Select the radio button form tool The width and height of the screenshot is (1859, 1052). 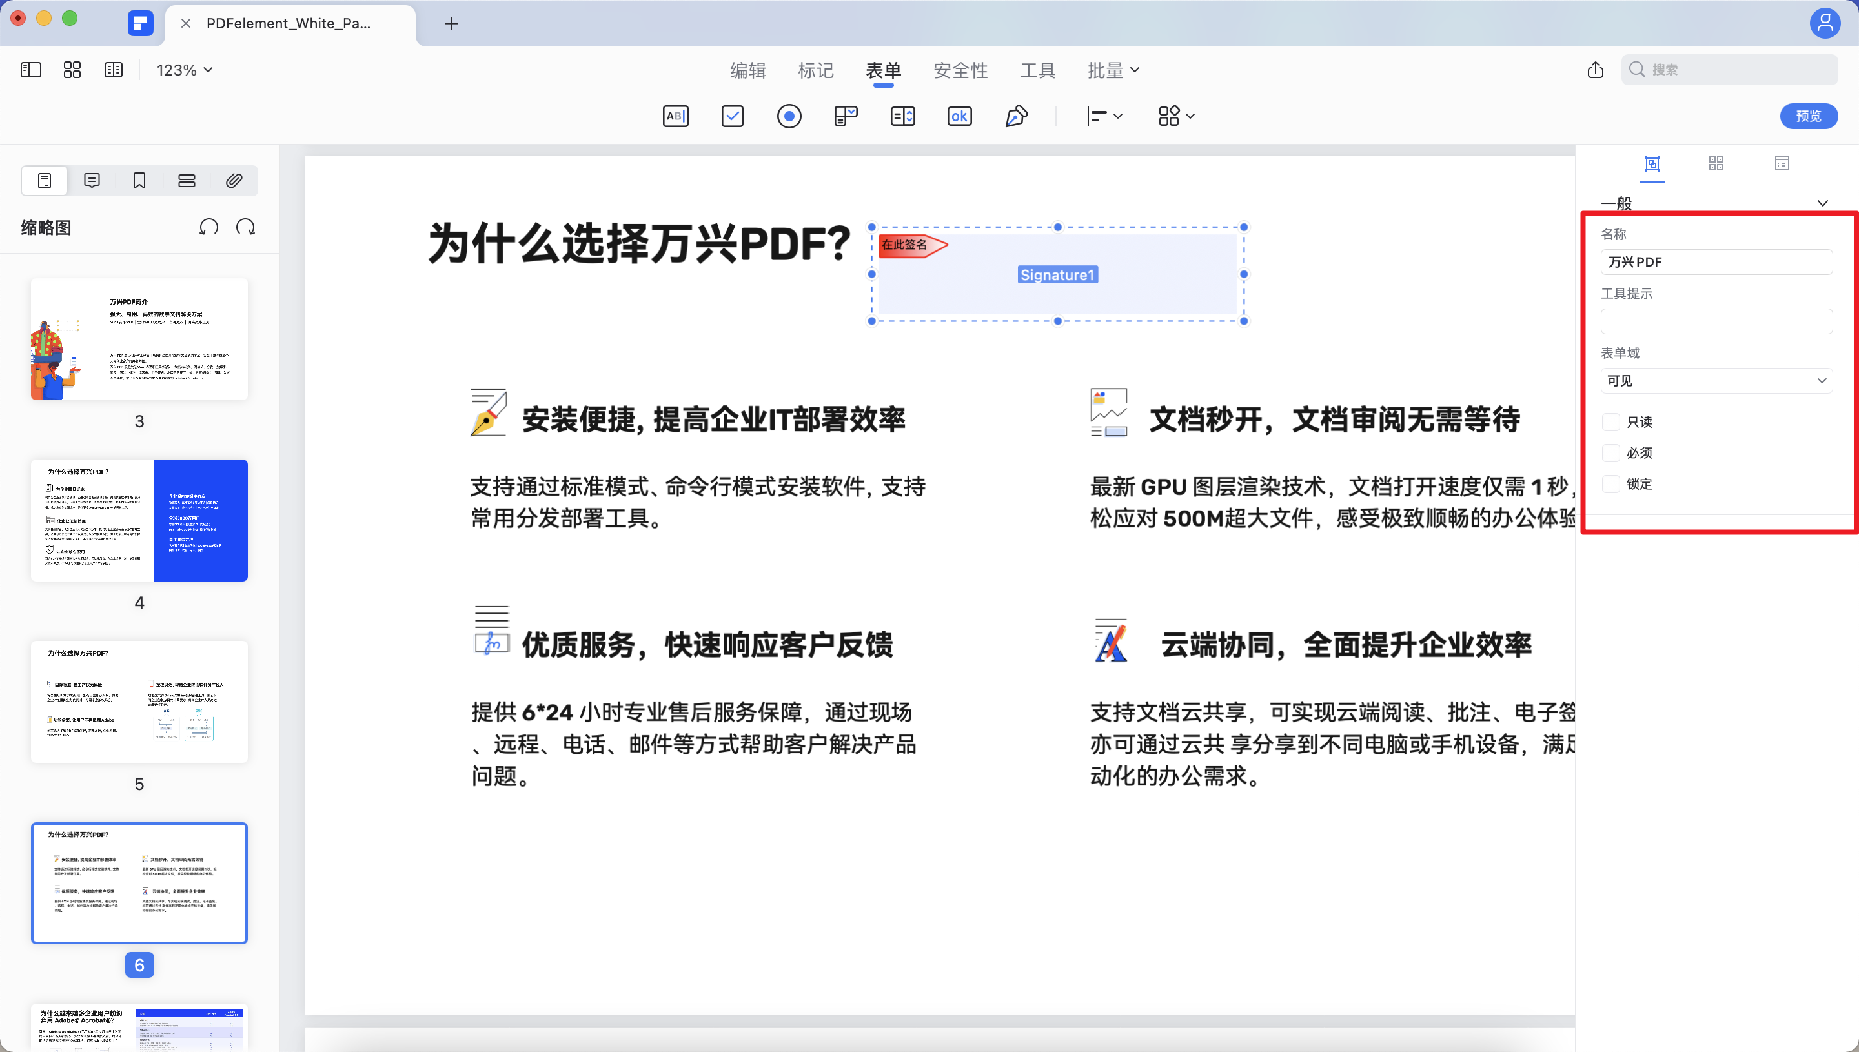coord(789,116)
